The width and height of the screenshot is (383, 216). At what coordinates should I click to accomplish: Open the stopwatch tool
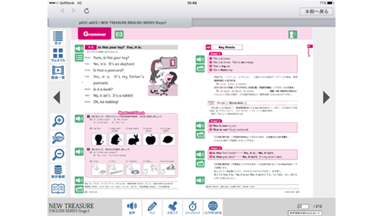pyautogui.click(x=193, y=207)
